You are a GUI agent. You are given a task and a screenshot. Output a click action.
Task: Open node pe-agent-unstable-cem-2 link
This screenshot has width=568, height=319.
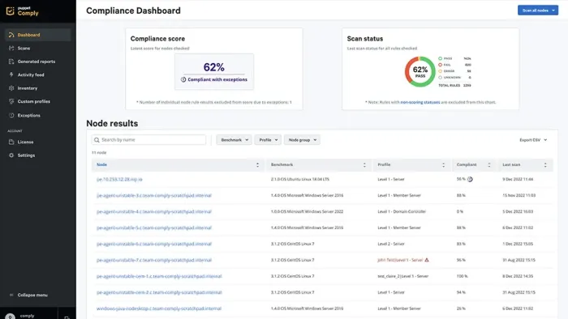159,292
